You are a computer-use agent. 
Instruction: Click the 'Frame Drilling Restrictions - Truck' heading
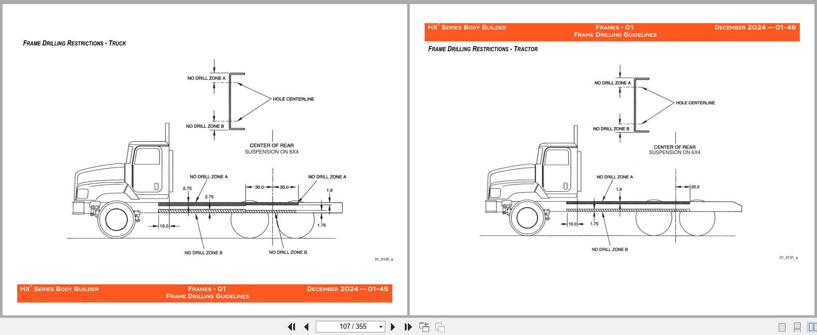74,43
